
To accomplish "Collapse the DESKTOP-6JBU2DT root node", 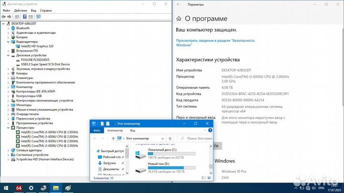I will pos(3,23).
